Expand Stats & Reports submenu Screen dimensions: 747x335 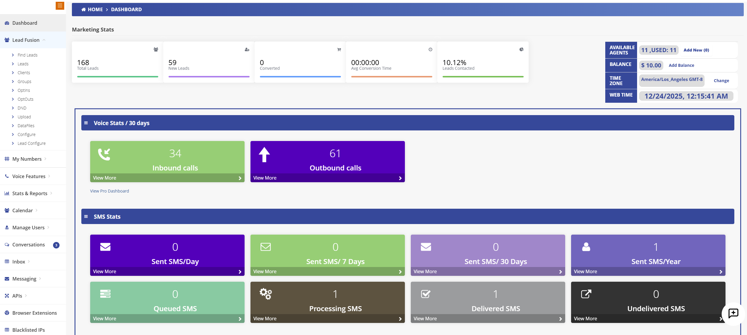tap(29, 193)
